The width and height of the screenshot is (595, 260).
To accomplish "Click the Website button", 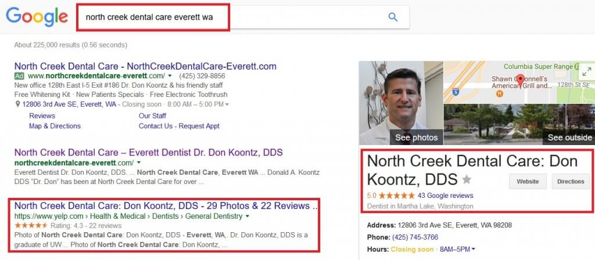I will click(x=528, y=182).
